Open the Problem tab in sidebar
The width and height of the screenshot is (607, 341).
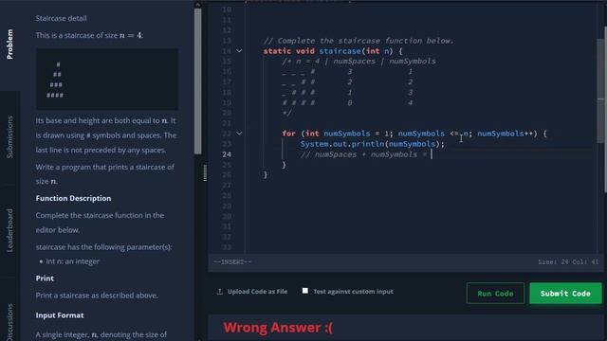(10, 45)
